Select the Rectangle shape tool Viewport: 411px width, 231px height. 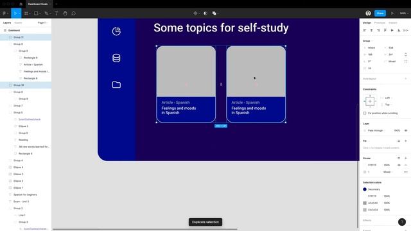coord(36,13)
